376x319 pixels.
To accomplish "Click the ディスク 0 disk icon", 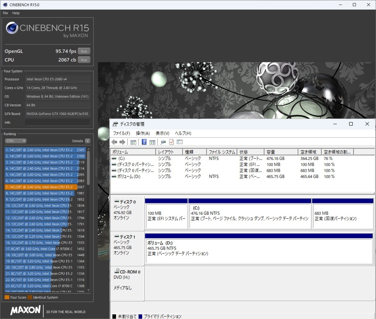I will 117,202.
